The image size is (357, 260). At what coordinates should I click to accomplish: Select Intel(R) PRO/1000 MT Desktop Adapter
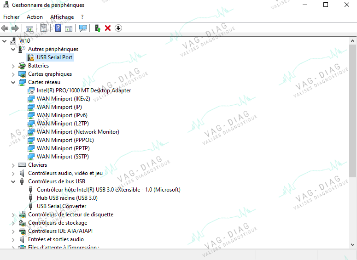point(84,90)
